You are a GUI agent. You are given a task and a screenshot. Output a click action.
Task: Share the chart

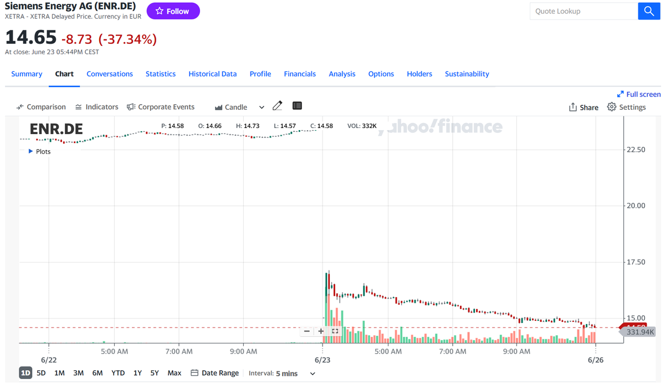tap(584, 107)
